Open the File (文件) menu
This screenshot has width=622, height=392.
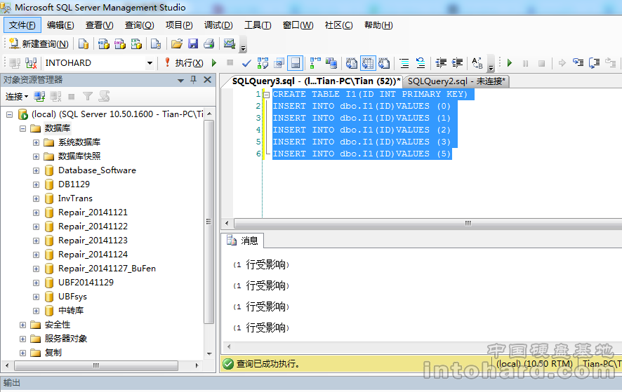click(22, 25)
